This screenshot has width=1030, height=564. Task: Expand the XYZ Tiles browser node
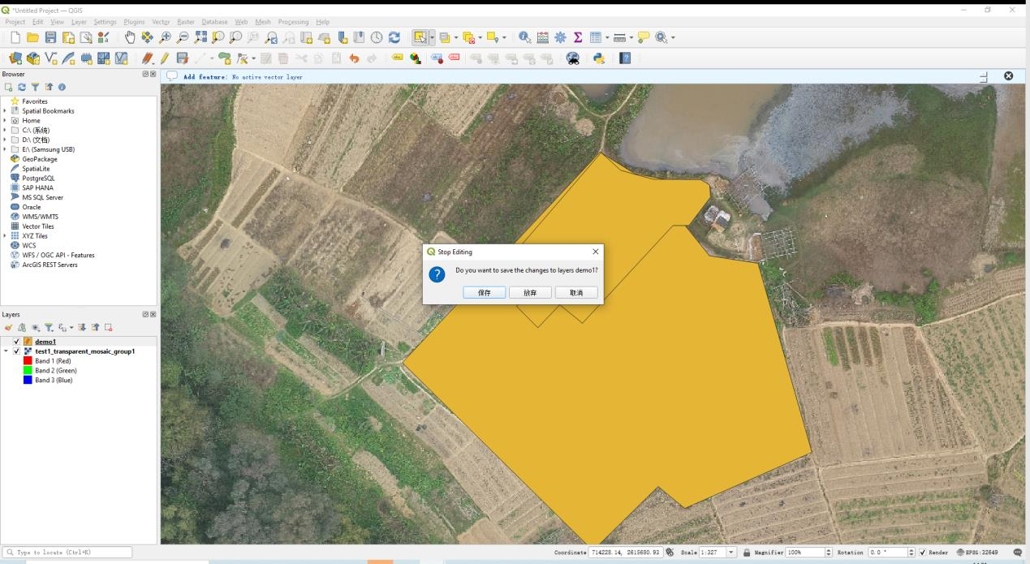coord(6,235)
